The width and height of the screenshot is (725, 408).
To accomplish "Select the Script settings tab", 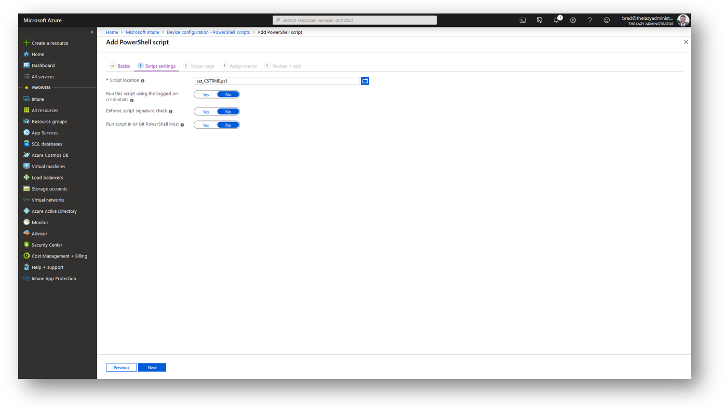I will coord(156,66).
